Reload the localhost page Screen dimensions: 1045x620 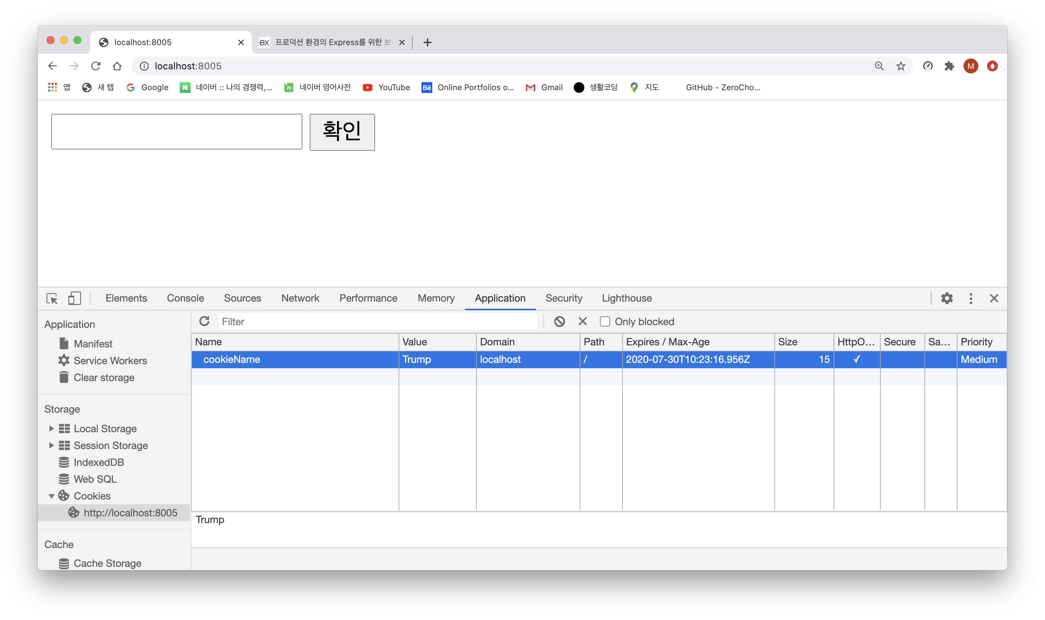tap(96, 66)
